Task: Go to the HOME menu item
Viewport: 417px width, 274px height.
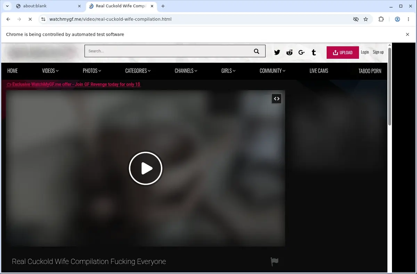Action: tap(13, 71)
